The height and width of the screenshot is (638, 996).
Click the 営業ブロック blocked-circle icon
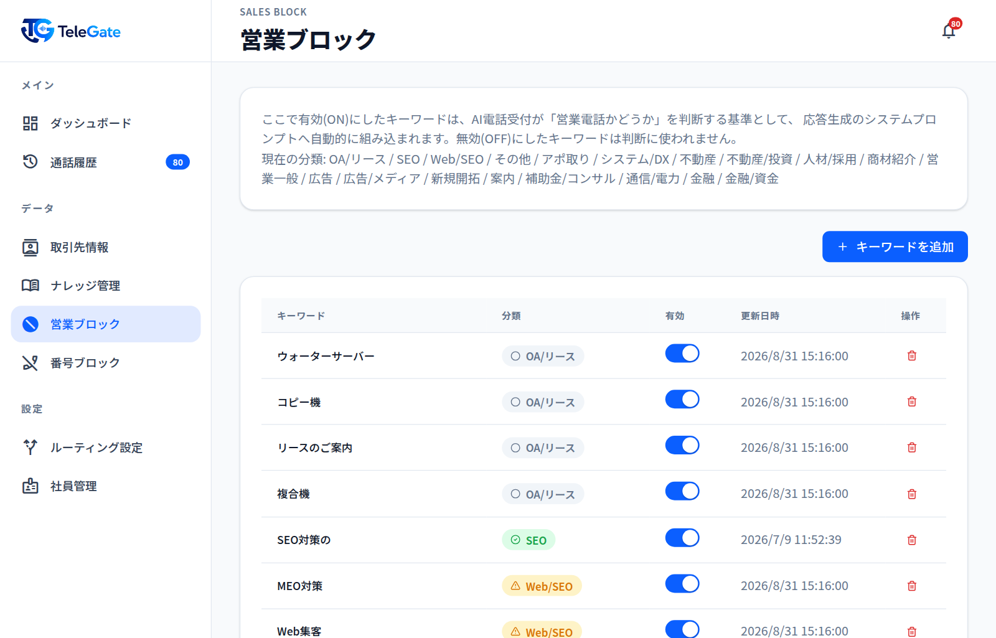(31, 324)
